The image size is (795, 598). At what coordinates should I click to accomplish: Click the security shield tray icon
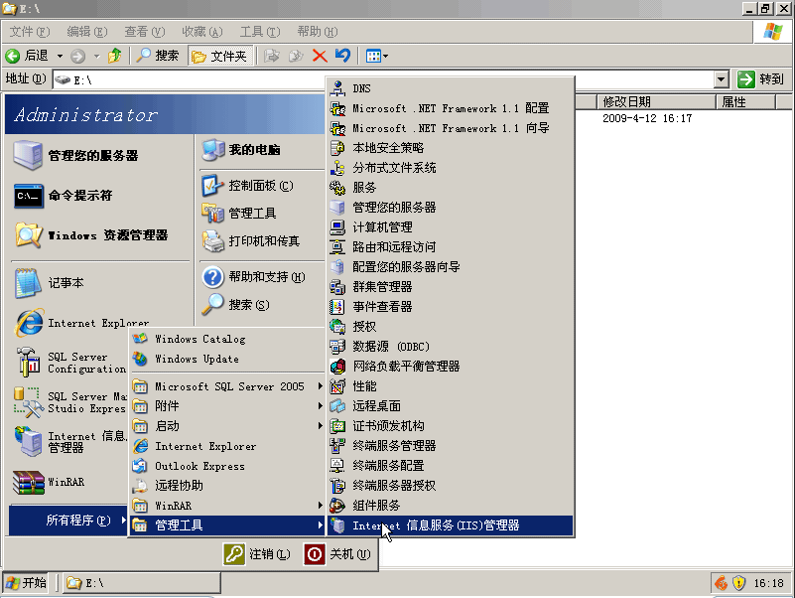[x=738, y=583]
